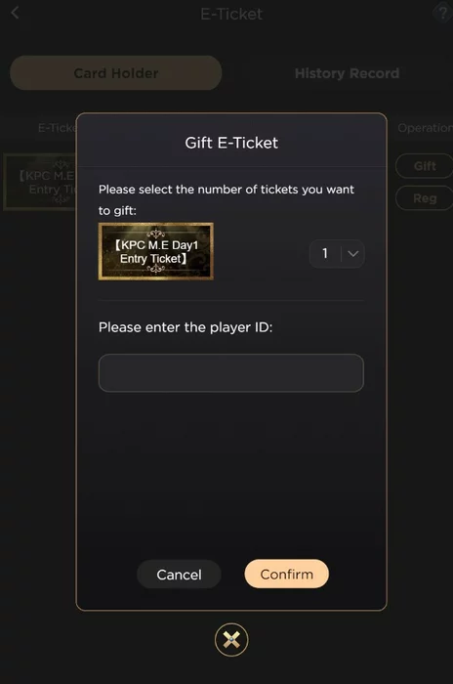Confirm the ticket gift

point(286,575)
